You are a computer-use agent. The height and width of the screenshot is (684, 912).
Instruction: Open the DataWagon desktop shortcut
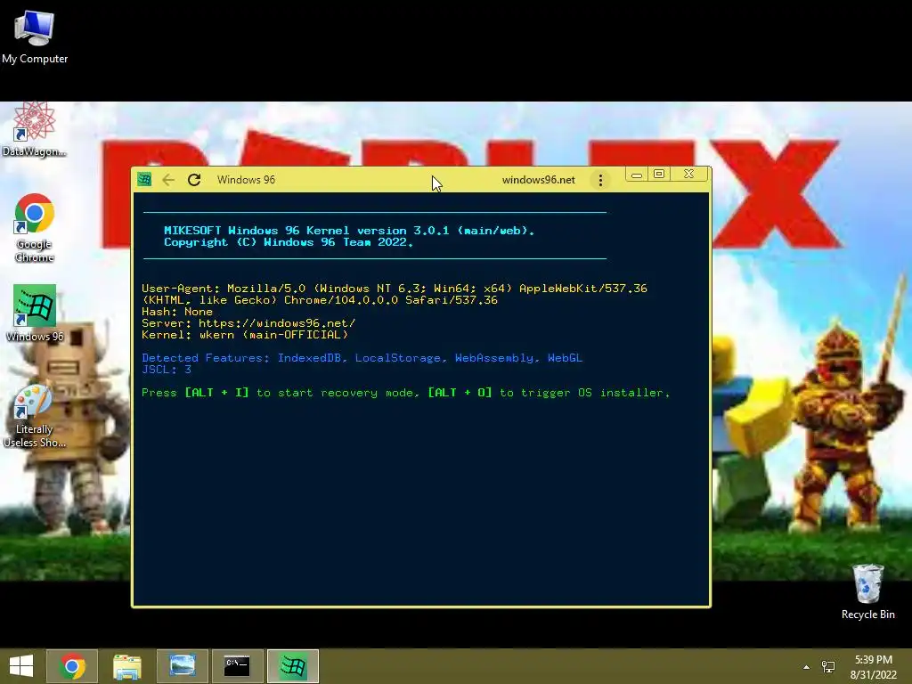[x=35, y=129]
